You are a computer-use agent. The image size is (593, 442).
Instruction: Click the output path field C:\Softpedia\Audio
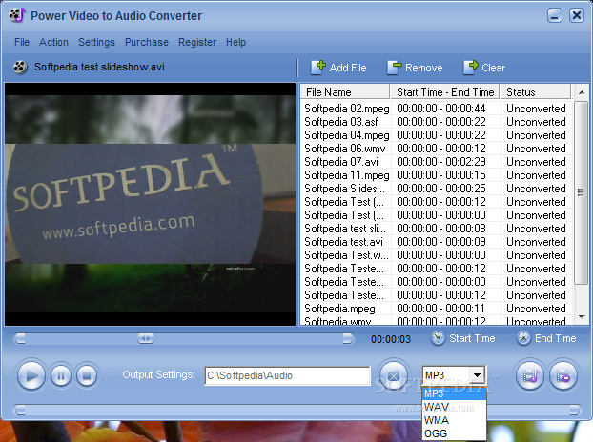click(287, 375)
